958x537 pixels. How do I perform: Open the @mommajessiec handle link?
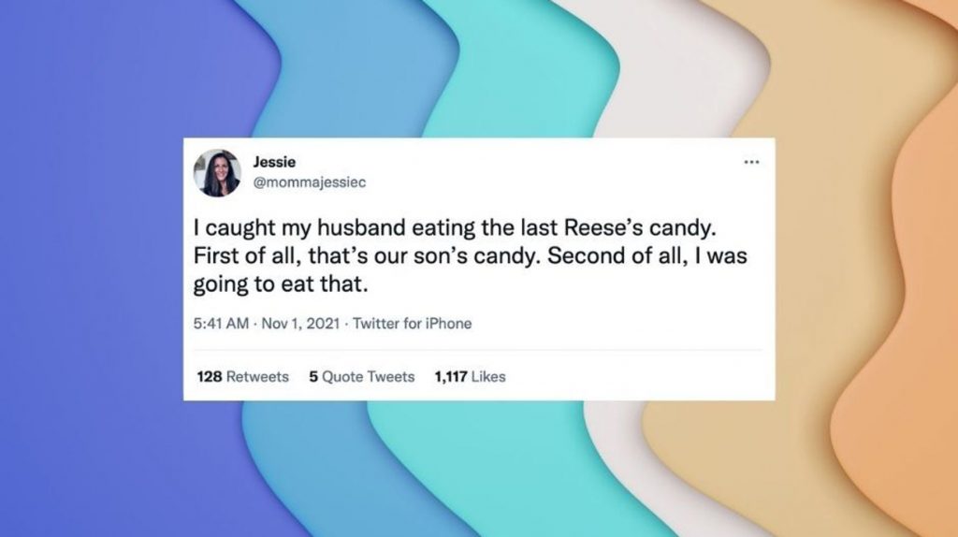(309, 182)
